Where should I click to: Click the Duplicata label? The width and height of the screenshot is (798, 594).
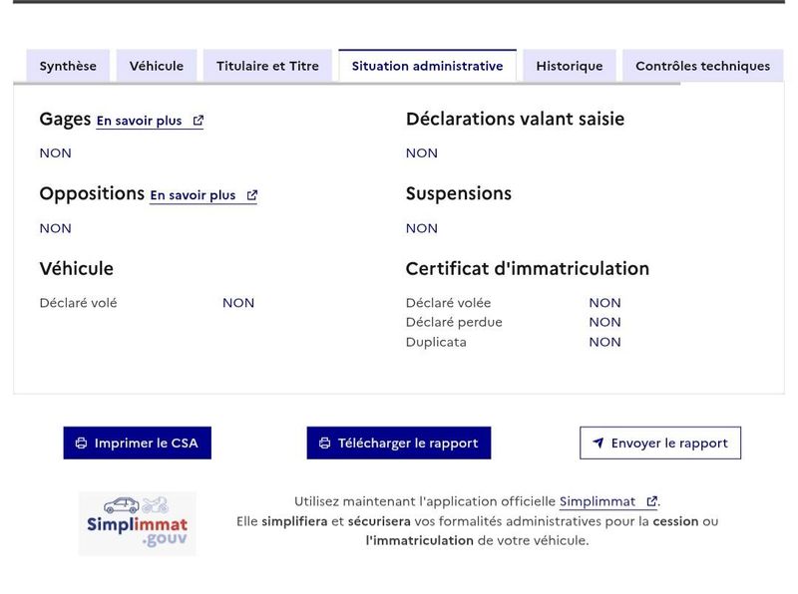[x=436, y=342]
